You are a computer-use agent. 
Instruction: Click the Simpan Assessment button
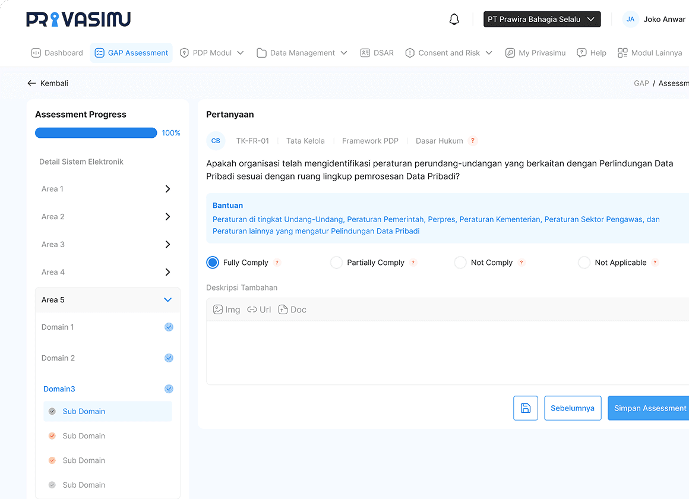click(650, 408)
